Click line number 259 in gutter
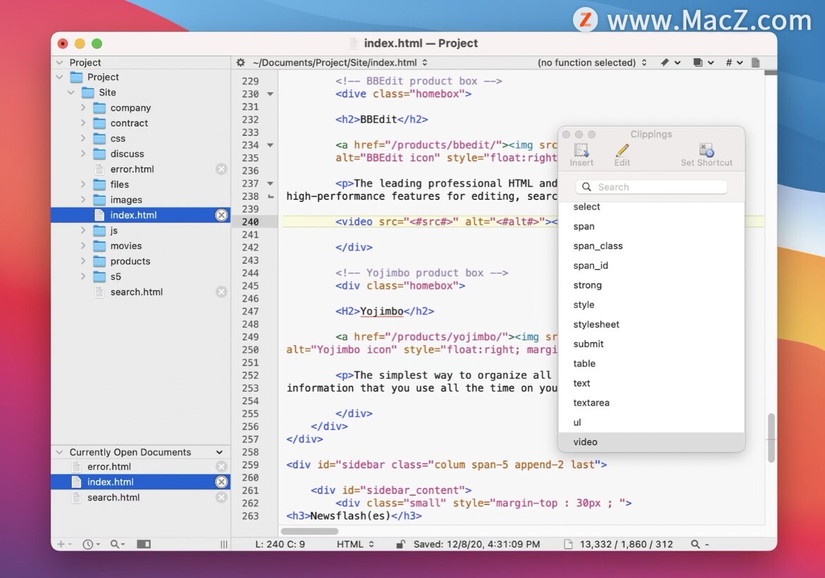Image resolution: width=825 pixels, height=578 pixels. (251, 465)
